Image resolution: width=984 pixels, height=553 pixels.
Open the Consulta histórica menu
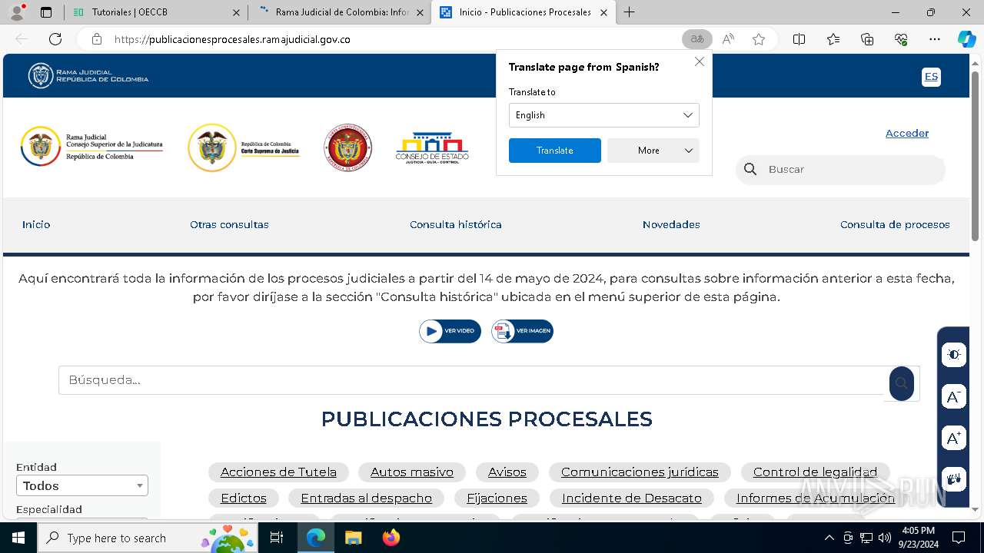[456, 224]
